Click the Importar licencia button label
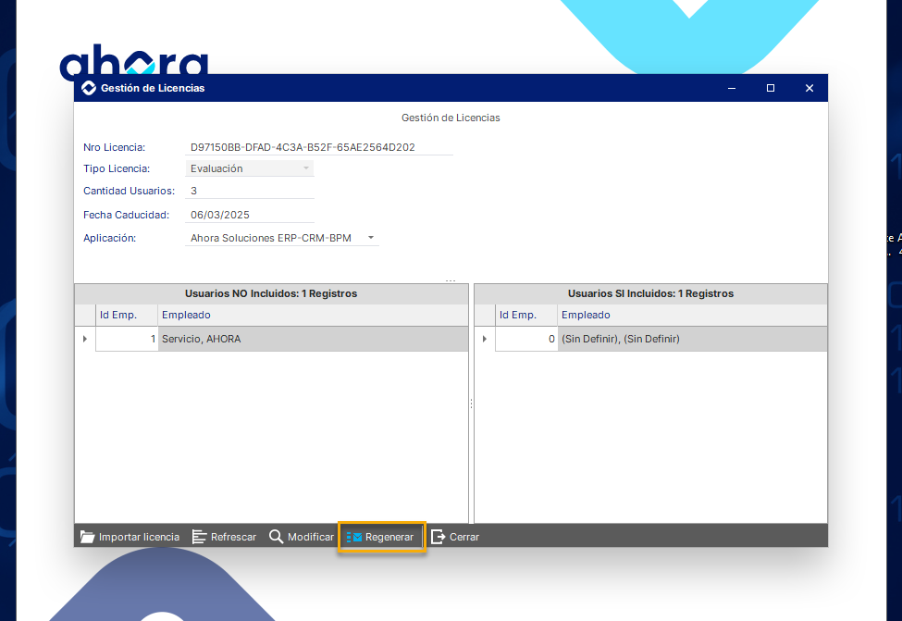902x621 pixels. 139,537
